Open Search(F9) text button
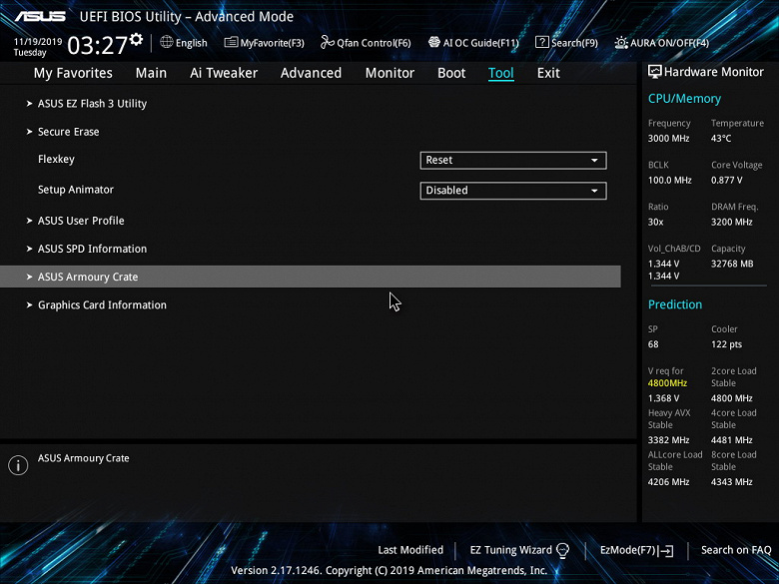The height and width of the screenshot is (584, 779). point(574,43)
